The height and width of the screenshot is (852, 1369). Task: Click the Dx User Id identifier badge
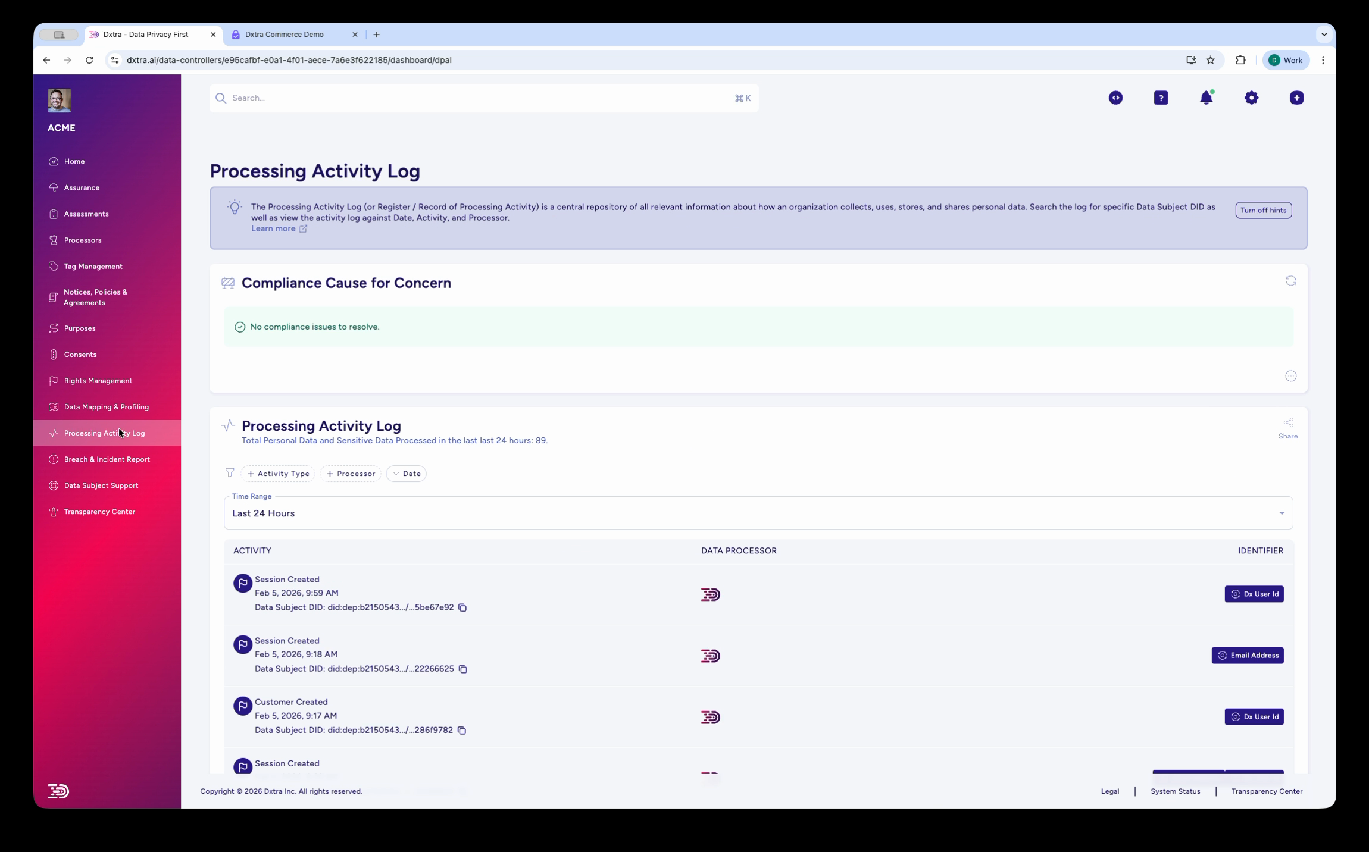click(x=1254, y=593)
